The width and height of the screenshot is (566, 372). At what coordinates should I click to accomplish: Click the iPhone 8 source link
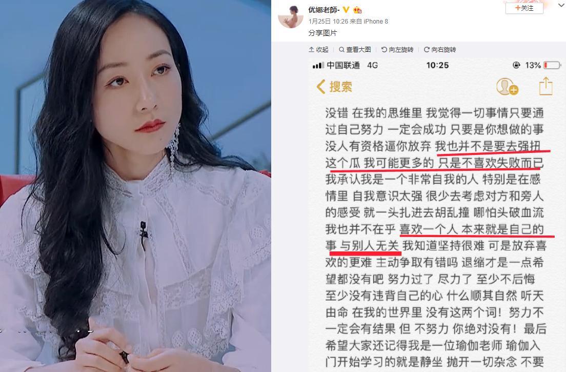[x=376, y=22]
